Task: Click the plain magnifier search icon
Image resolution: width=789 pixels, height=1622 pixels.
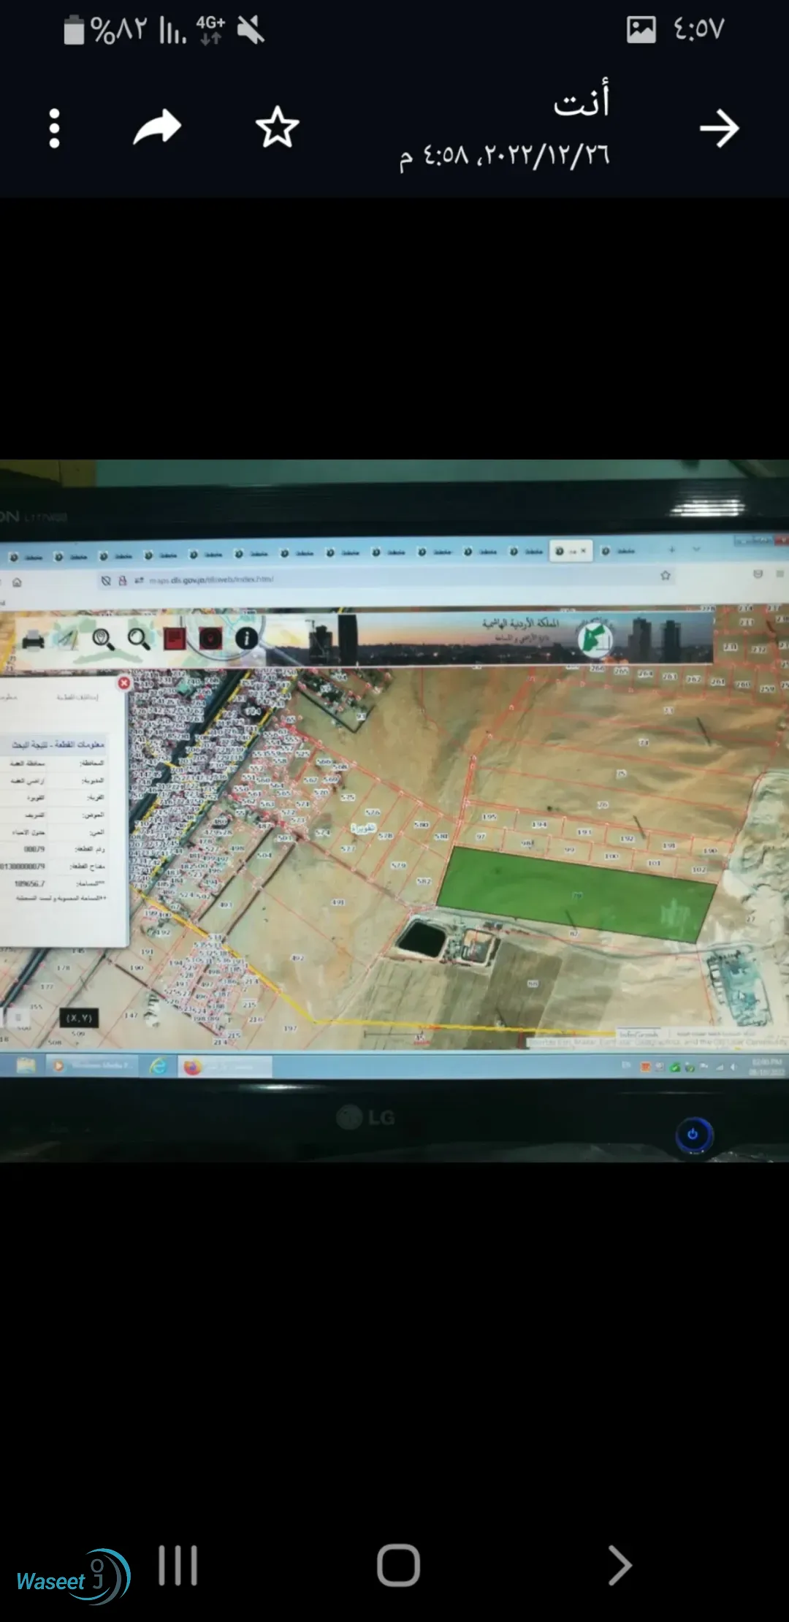Action: coord(139,639)
